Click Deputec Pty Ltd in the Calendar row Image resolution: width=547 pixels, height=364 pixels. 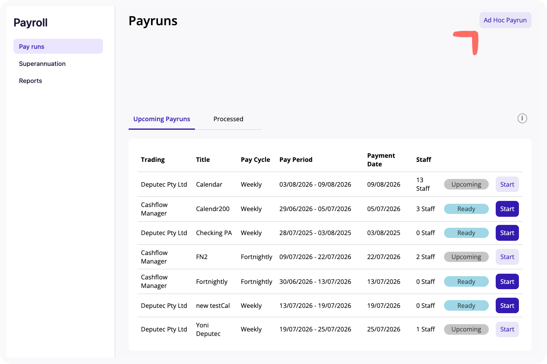point(164,184)
